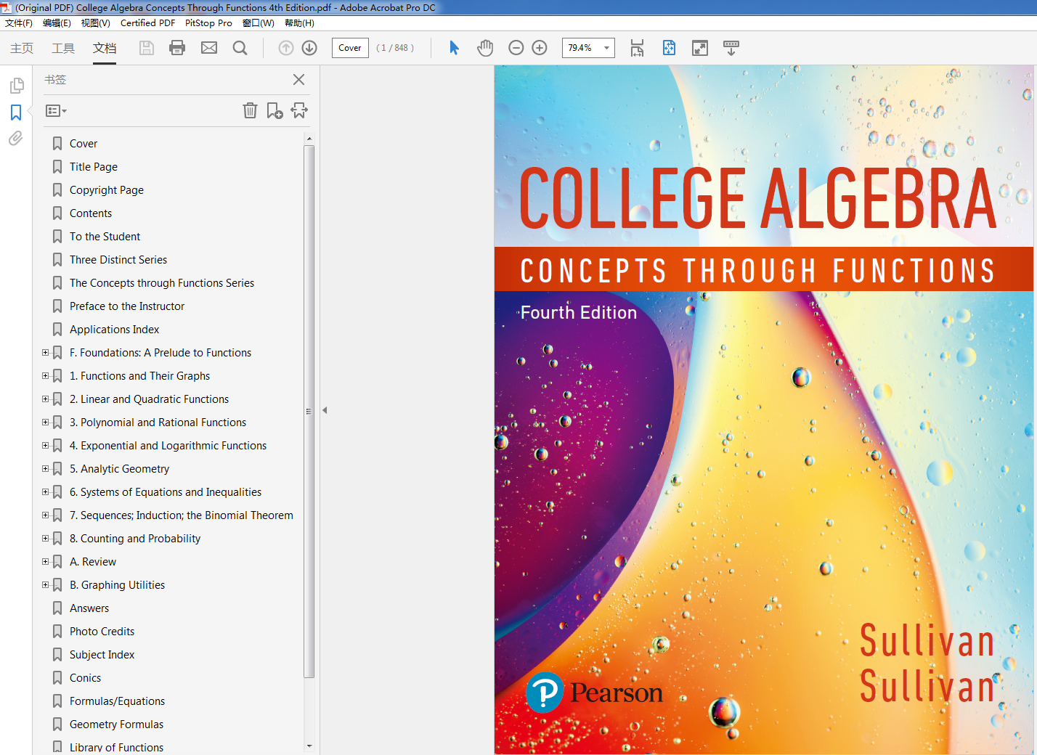Expand the 5. Analytic Geometry bookmark
The image size is (1037, 755).
(45, 469)
